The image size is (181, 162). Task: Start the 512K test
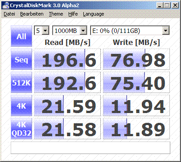coord(21,82)
